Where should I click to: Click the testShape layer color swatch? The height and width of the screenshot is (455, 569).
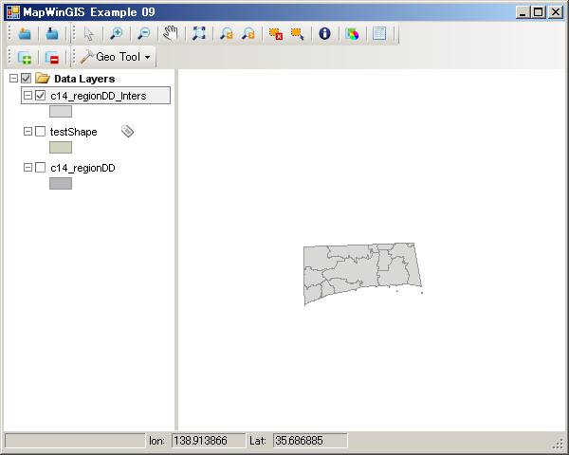pos(61,148)
